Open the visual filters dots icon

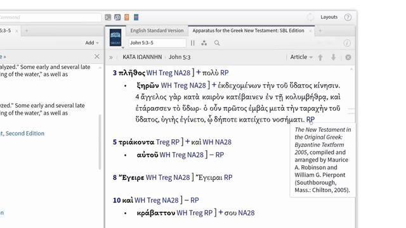tap(204, 43)
